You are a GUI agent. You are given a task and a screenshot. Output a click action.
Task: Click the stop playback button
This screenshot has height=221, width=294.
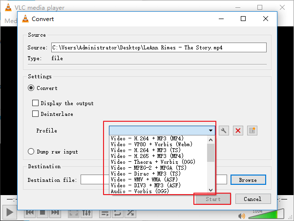tap(42, 213)
